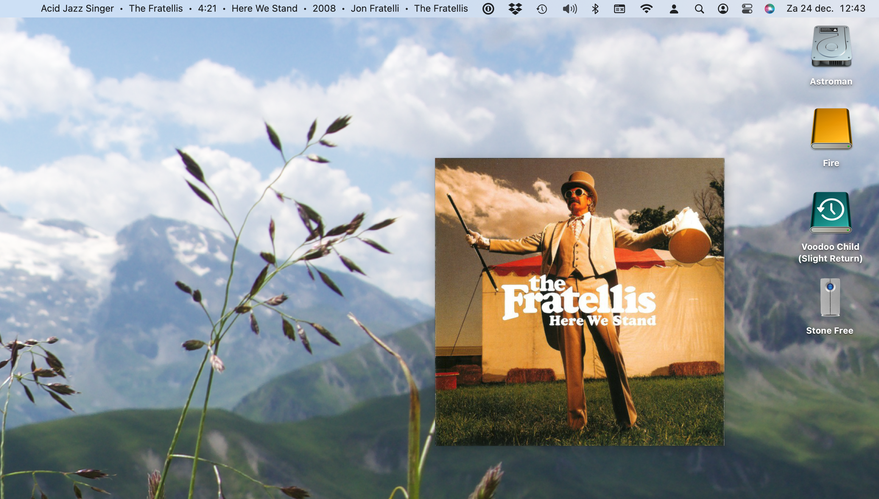Open the Dropbox menu bar icon
879x499 pixels.
515,8
